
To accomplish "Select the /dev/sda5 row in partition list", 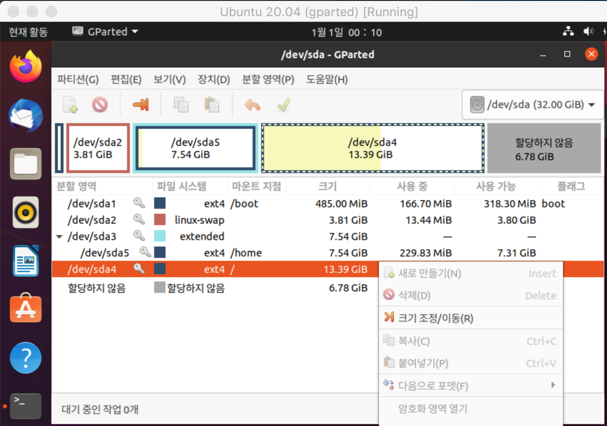I will 327,252.
